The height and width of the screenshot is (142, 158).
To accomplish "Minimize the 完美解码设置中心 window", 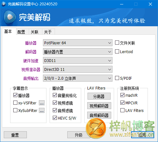I will pos(122,4).
